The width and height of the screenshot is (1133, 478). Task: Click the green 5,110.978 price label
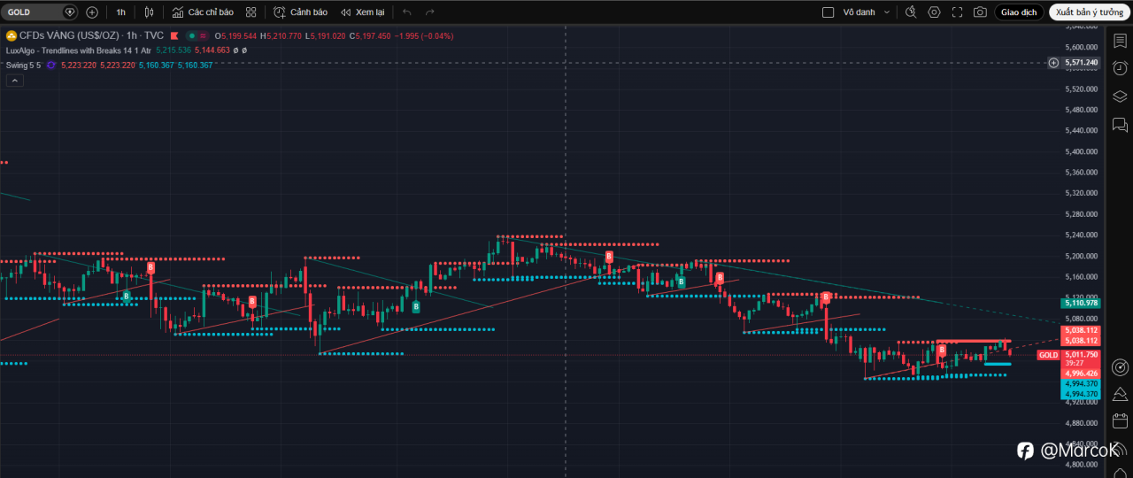1081,303
